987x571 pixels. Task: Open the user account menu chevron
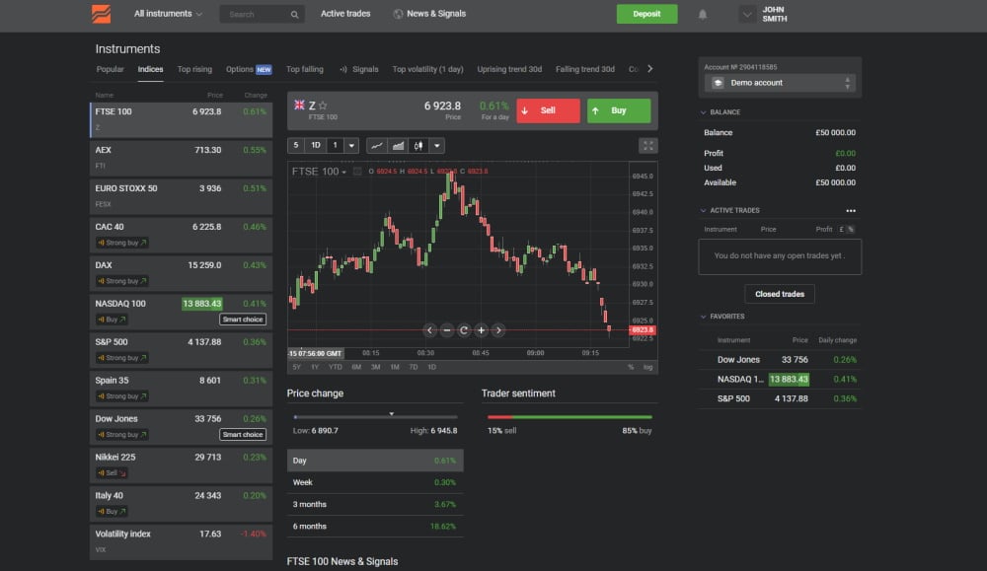[747, 14]
